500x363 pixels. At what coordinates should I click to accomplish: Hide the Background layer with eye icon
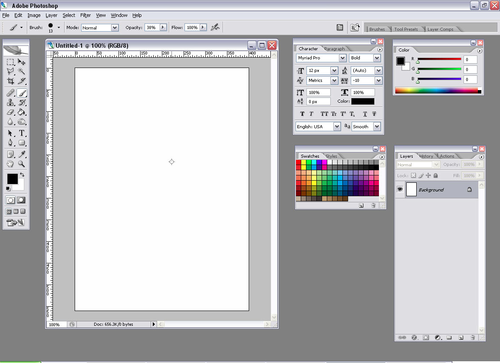[x=400, y=190]
